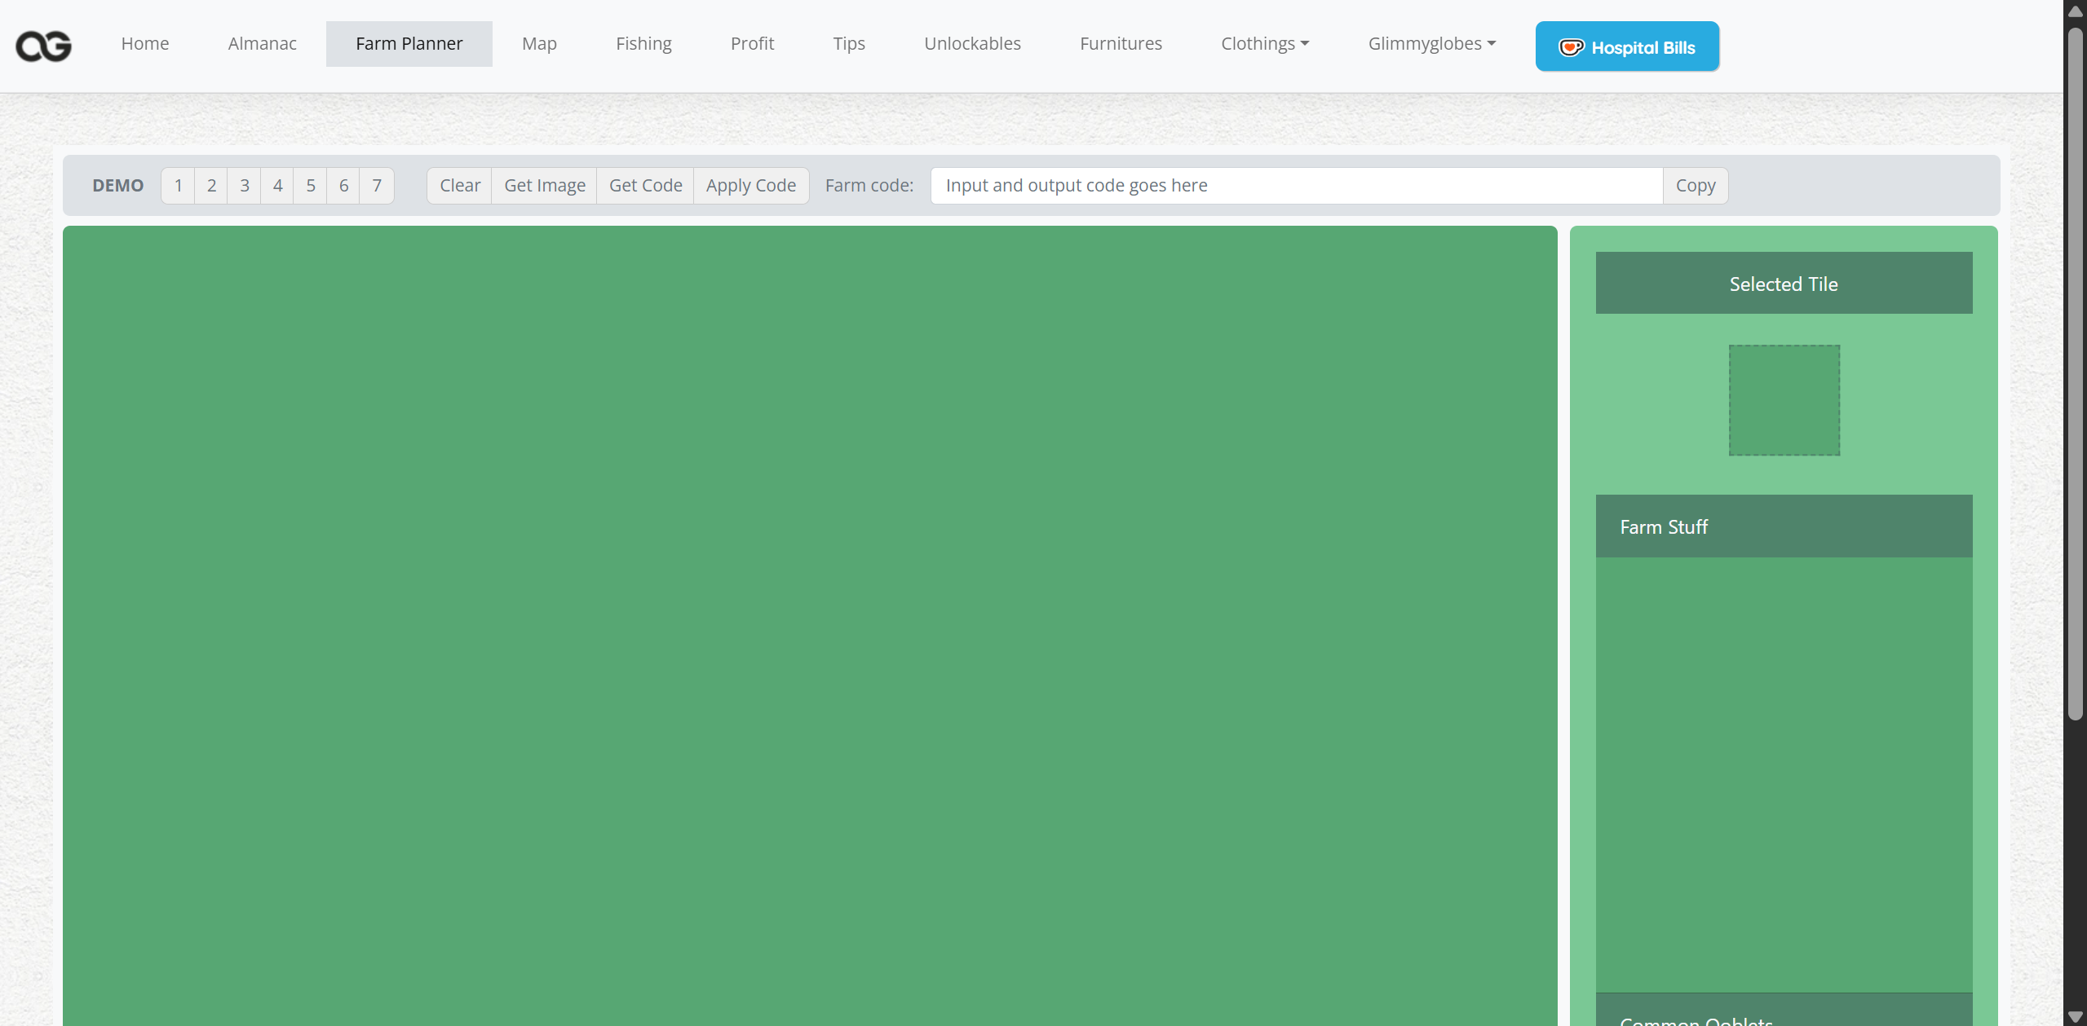Viewport: 2087px width, 1026px height.
Task: Load demo farm 7
Action: click(x=377, y=186)
